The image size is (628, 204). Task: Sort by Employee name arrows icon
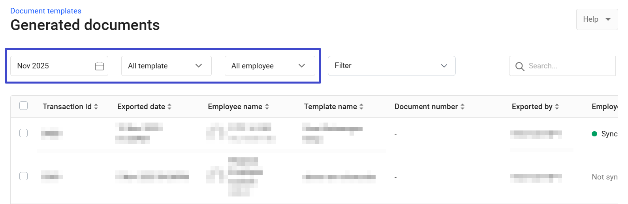click(x=267, y=107)
